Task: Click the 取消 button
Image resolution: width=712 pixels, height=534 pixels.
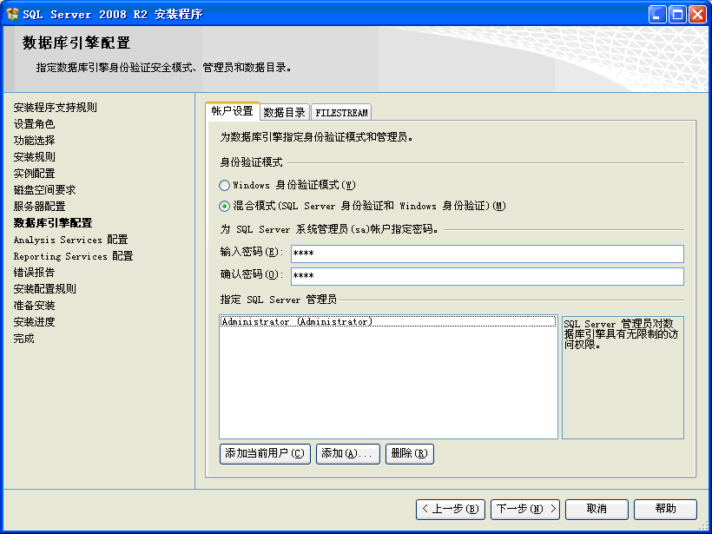Action: [x=597, y=509]
